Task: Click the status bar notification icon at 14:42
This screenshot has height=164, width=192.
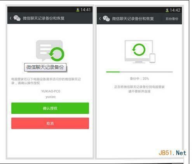Action: click(167, 10)
